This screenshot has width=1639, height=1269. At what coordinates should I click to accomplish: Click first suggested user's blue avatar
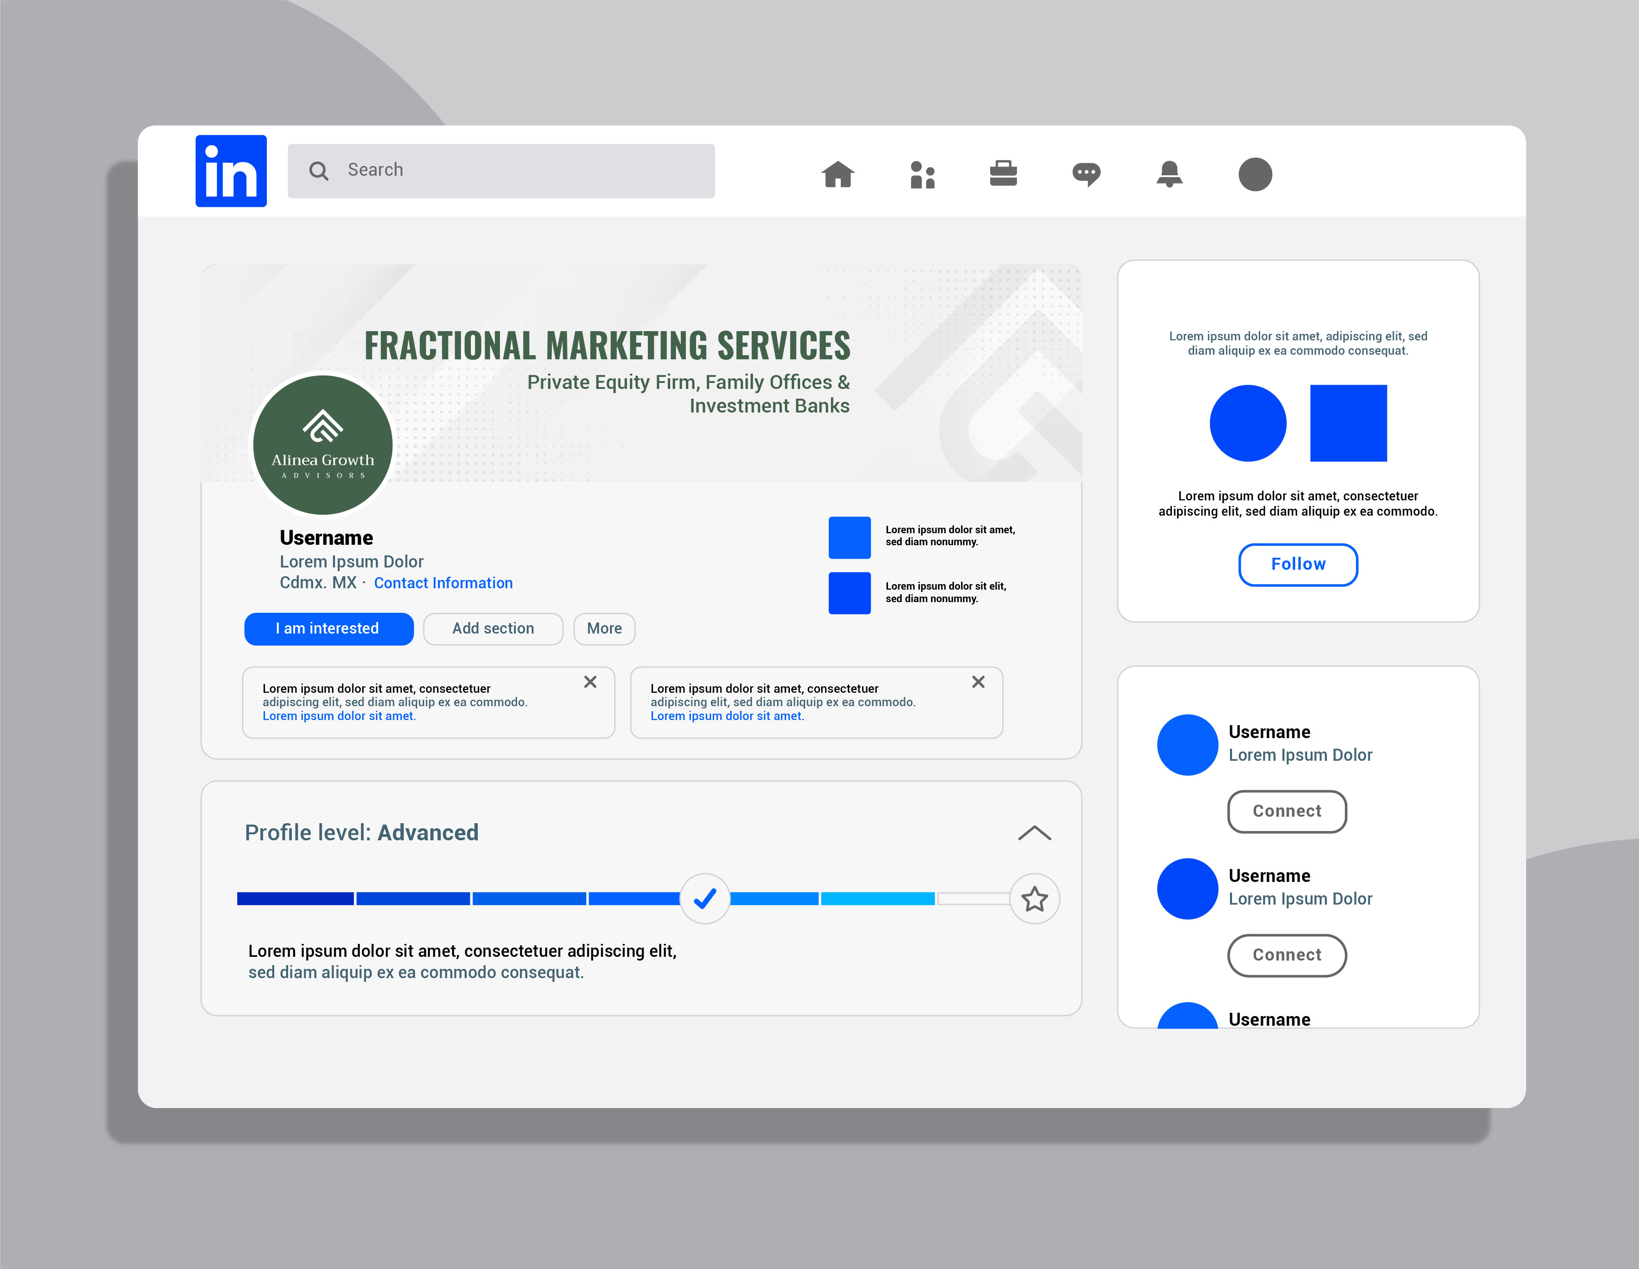[1187, 745]
